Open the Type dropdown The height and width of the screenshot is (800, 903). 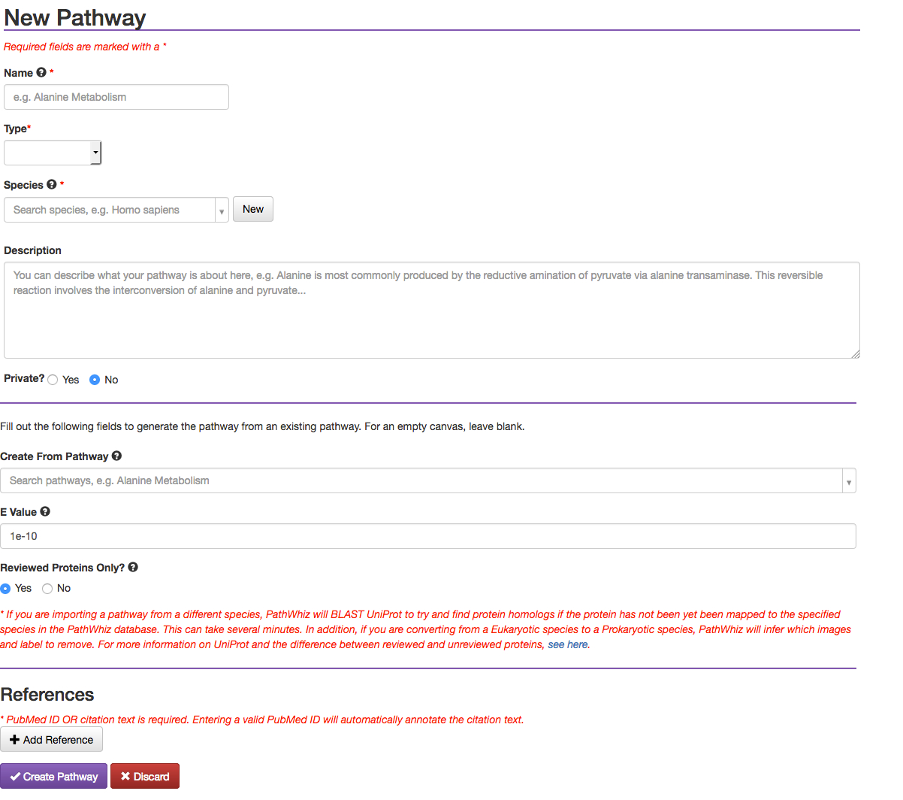tap(53, 153)
